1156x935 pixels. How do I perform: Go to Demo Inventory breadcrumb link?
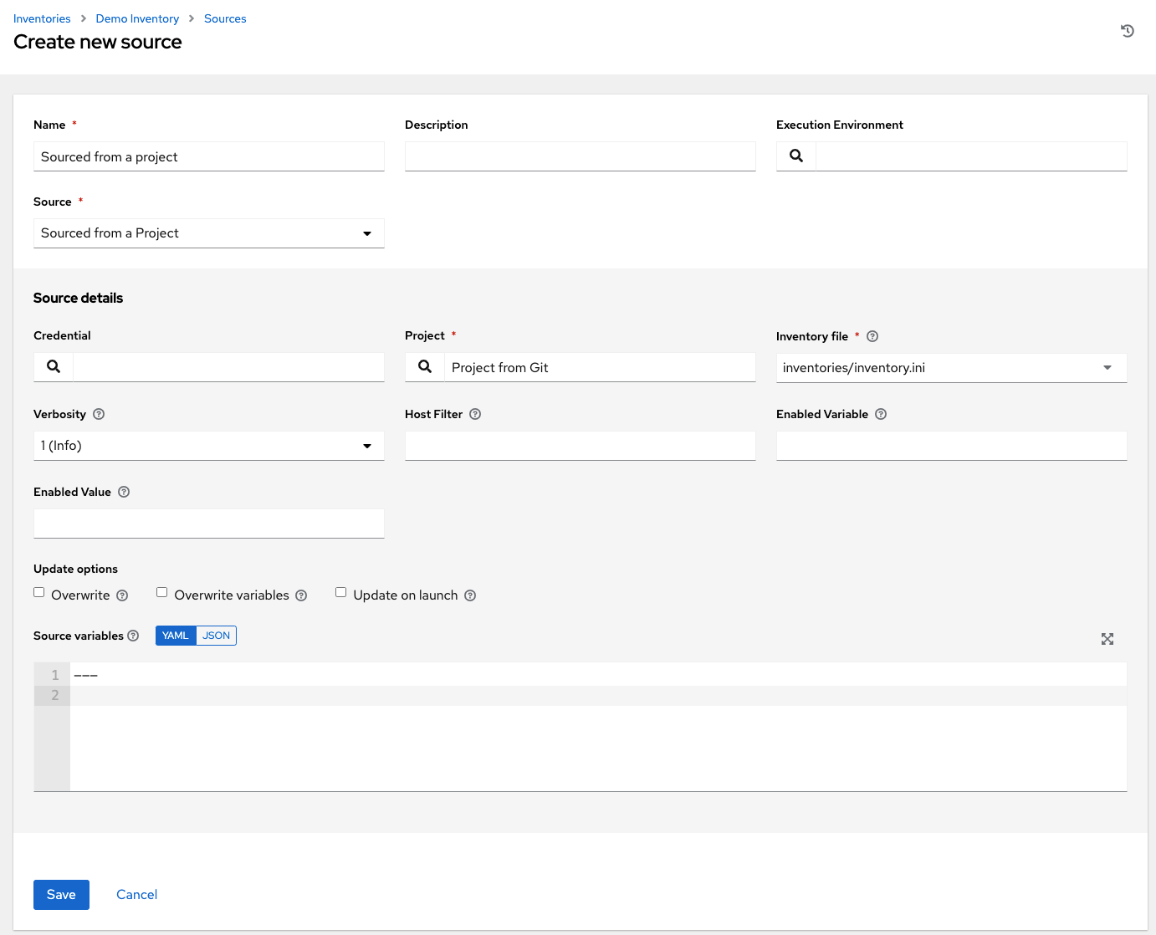(137, 18)
